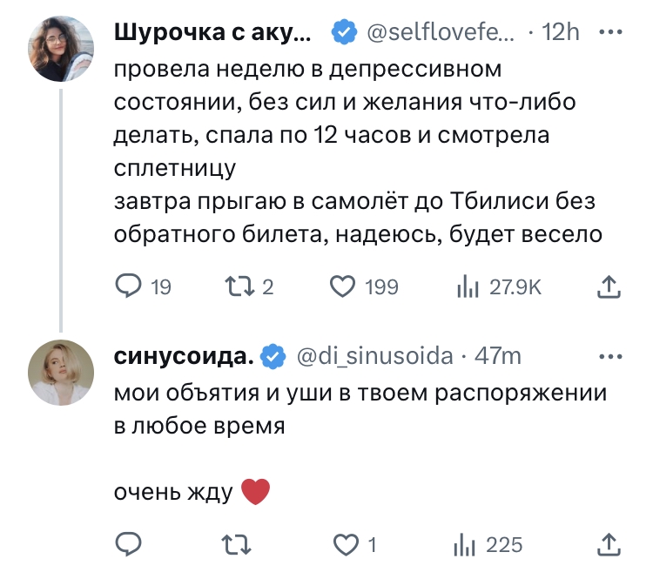Open синусоида's profile avatar

coord(59,373)
